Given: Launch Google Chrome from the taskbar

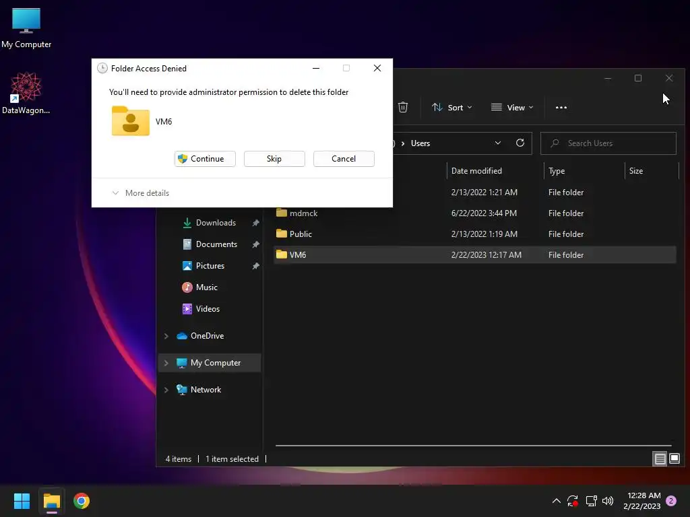Looking at the screenshot, I should [x=82, y=501].
